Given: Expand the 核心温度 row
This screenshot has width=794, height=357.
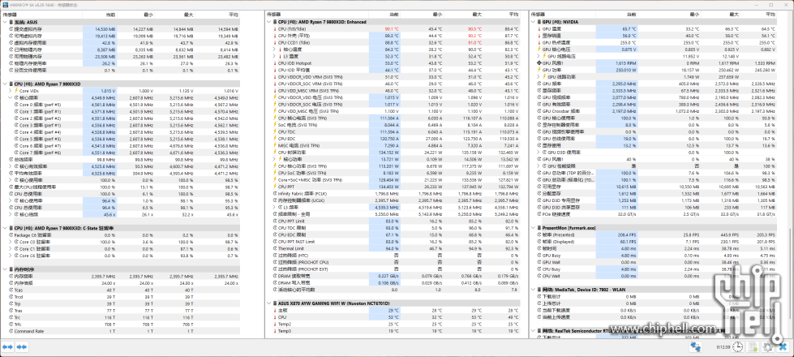Looking at the screenshot, I should [274, 49].
